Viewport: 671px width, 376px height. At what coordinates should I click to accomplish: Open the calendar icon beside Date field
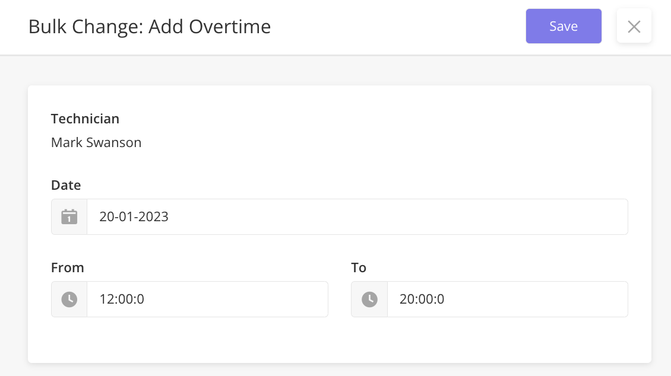69,216
